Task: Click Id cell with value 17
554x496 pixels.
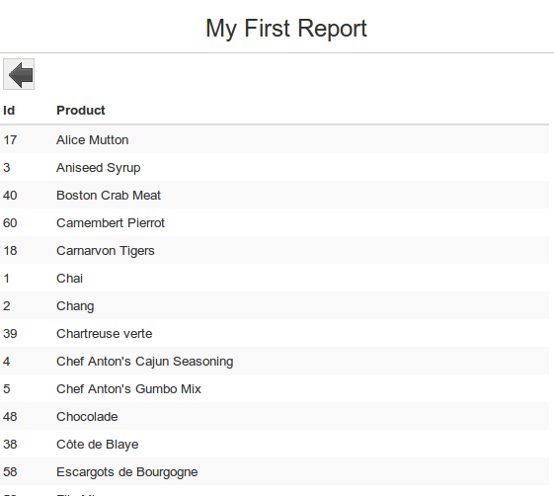Action: 10,140
